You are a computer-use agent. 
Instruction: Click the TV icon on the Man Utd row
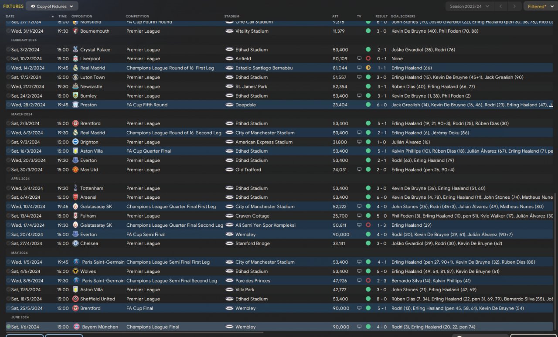359,170
